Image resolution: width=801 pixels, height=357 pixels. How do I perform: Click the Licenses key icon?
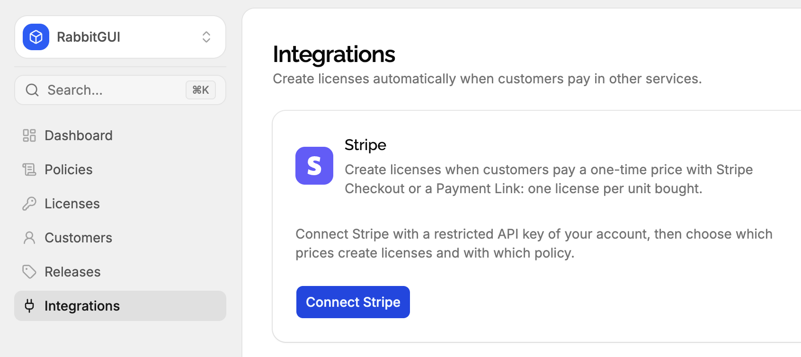(29, 204)
